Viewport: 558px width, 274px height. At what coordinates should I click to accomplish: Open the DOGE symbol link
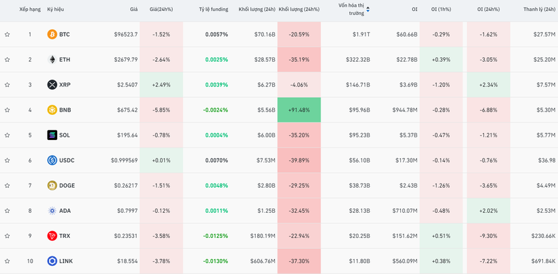click(x=67, y=186)
